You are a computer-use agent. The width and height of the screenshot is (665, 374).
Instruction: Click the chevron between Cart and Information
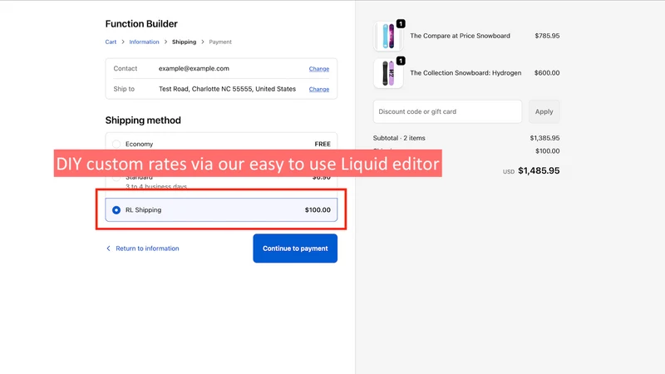(x=123, y=42)
